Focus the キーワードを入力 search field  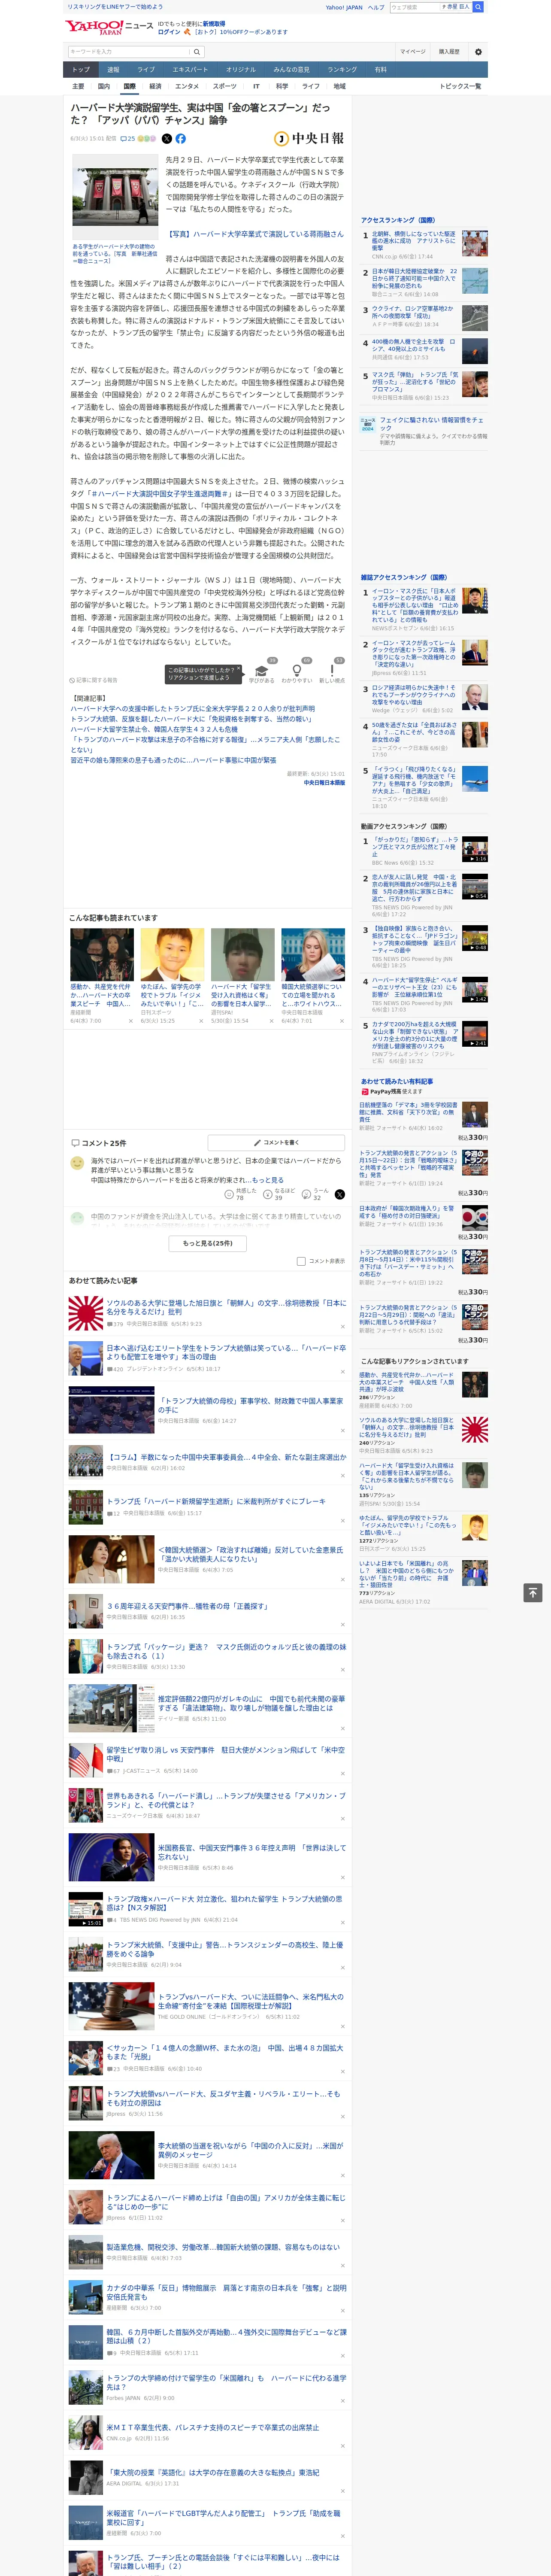[129, 52]
